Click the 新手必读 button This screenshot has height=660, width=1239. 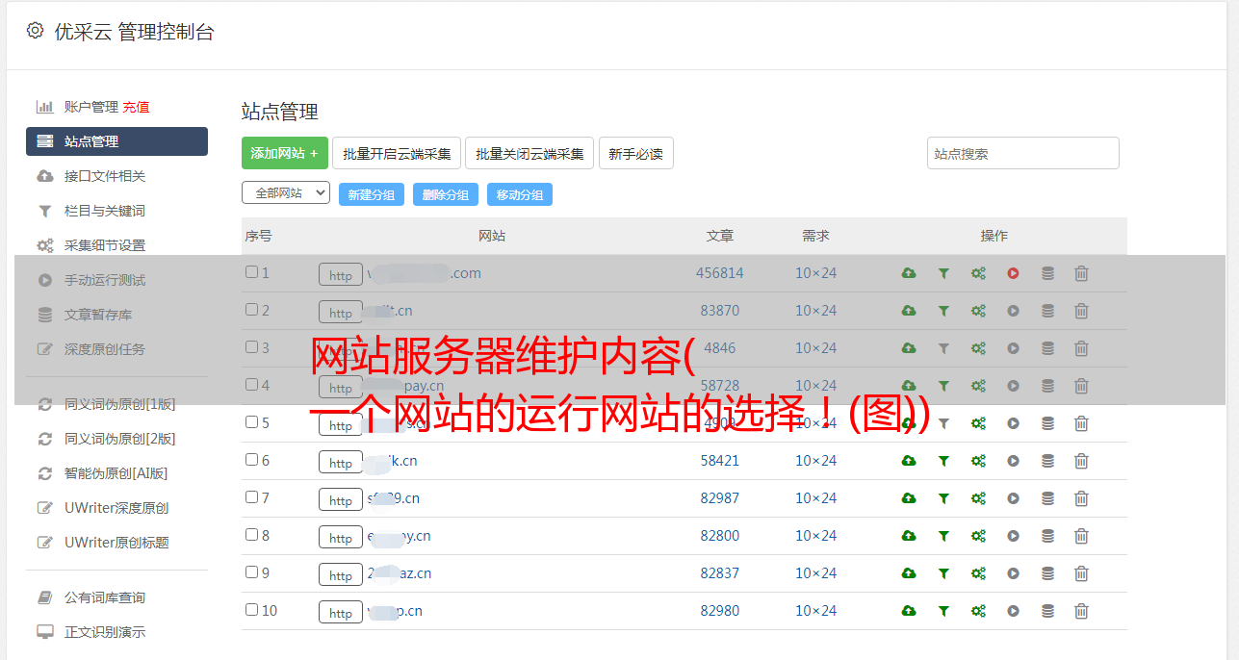tap(636, 153)
